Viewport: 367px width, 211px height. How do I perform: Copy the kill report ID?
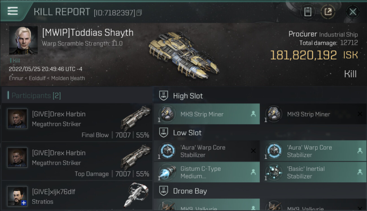point(139,13)
